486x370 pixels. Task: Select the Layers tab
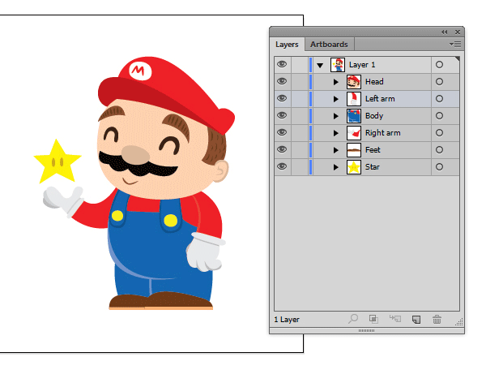click(287, 44)
